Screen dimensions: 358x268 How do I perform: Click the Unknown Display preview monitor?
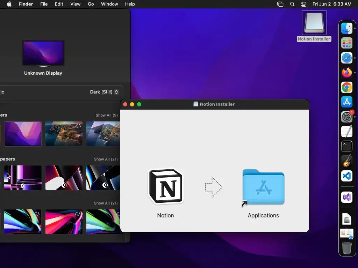click(43, 53)
